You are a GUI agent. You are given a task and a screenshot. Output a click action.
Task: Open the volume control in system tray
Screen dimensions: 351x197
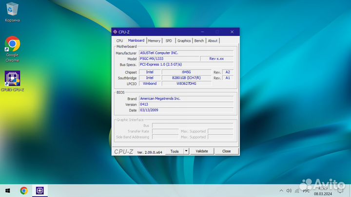click(289, 191)
